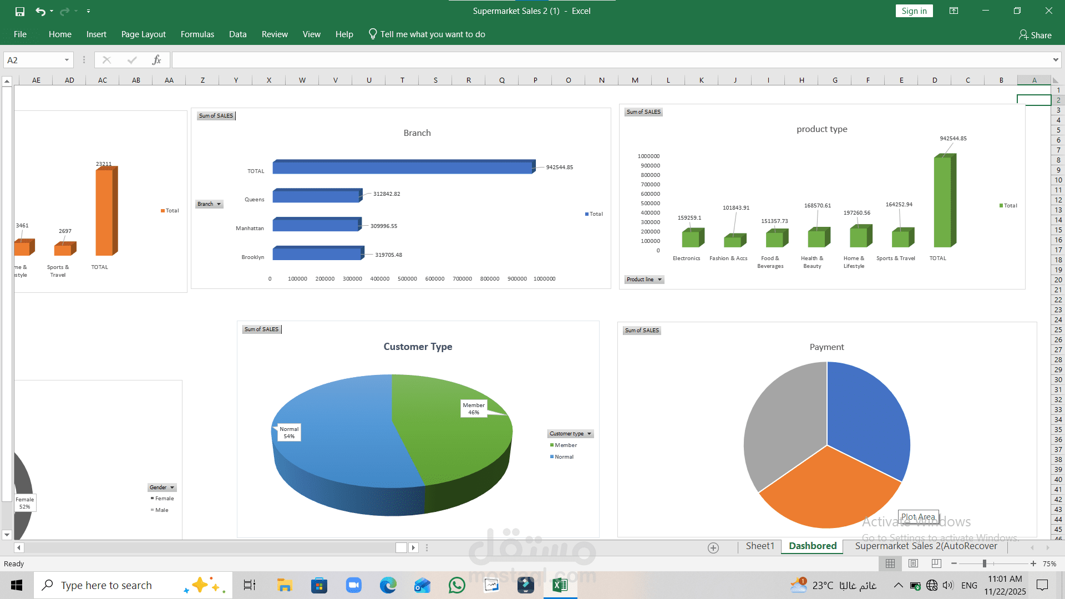The height and width of the screenshot is (599, 1065).
Task: Click Sum of SALES button on product type chart
Action: (x=643, y=112)
